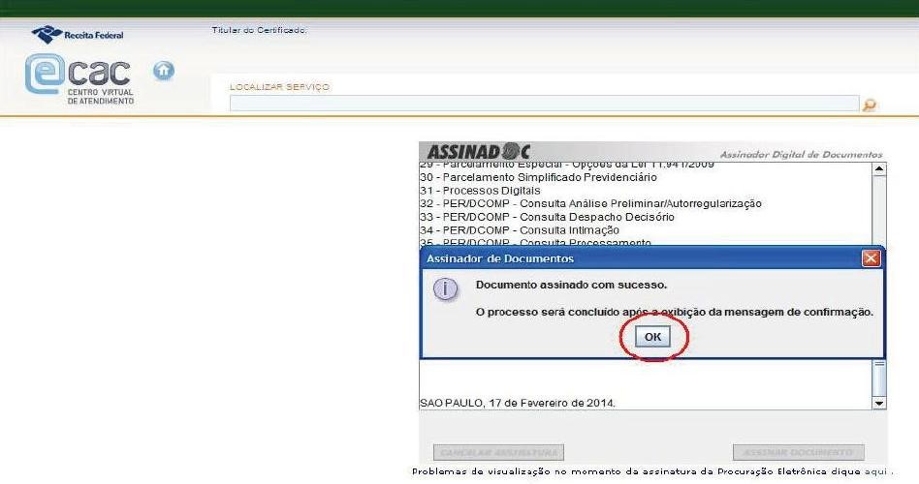919x484 pixels.
Task: Click the scroll down arrow of the document list
Action: [x=878, y=404]
